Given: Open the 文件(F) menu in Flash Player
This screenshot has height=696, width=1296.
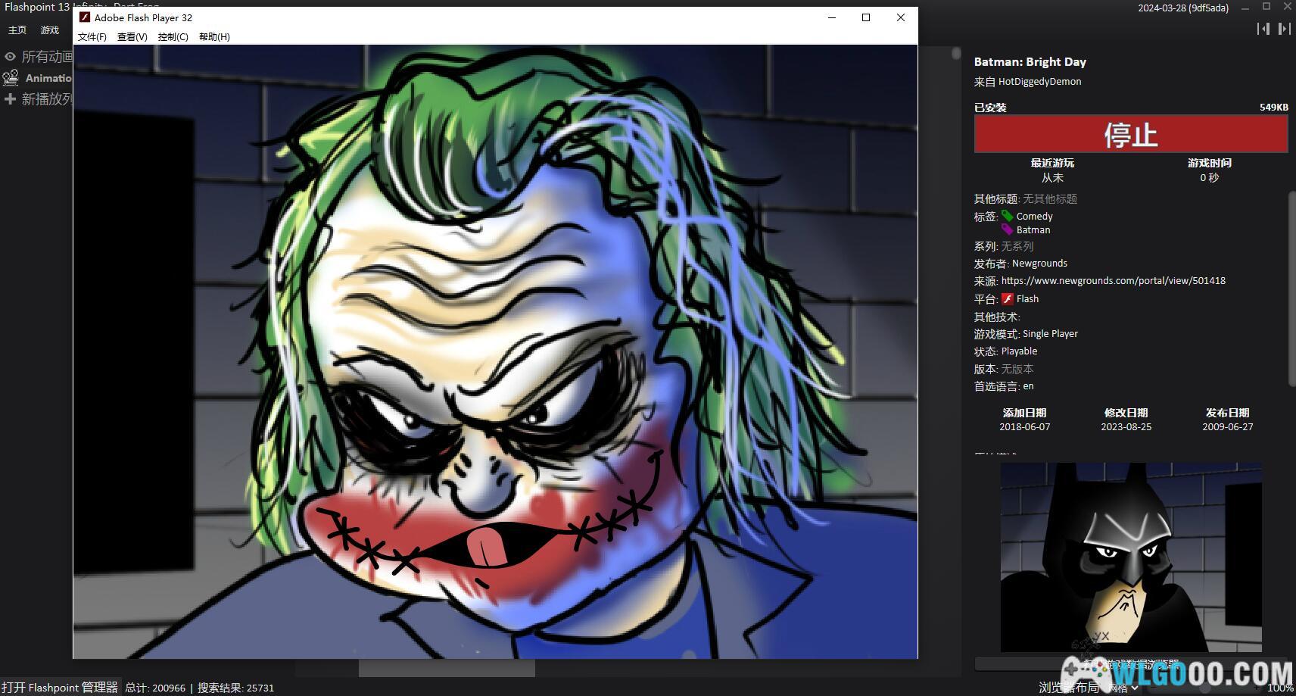Looking at the screenshot, I should pos(92,36).
